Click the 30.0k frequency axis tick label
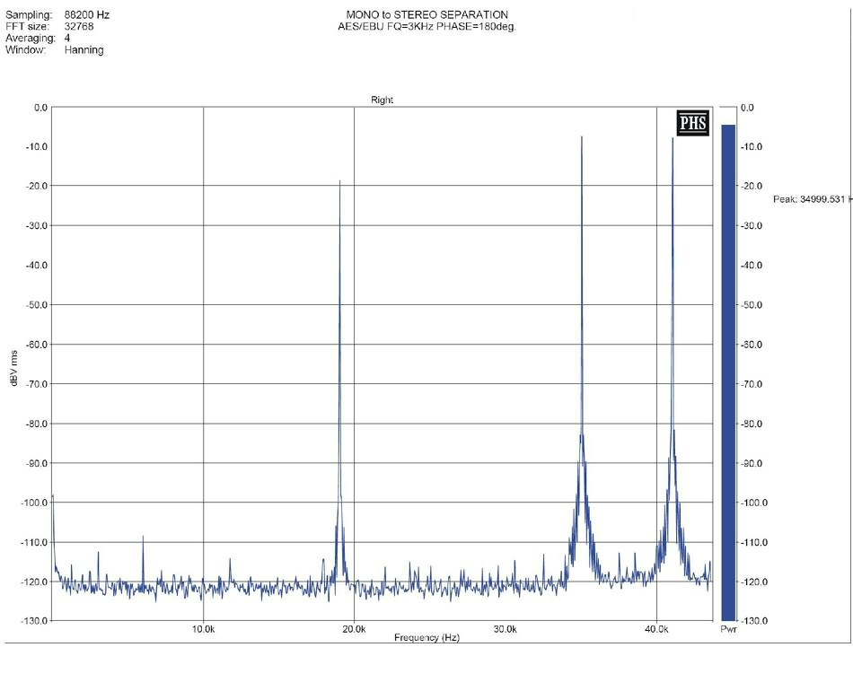 tap(505, 631)
